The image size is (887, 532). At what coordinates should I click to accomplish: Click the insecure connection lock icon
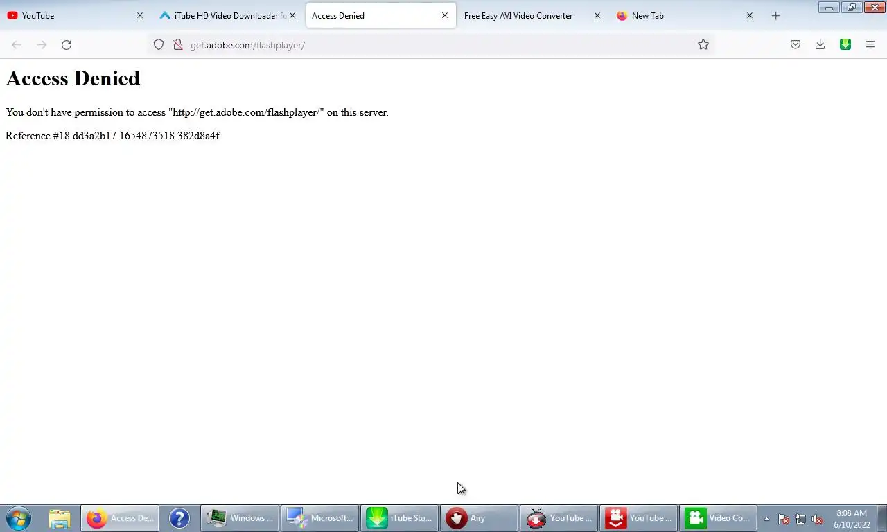tap(177, 45)
